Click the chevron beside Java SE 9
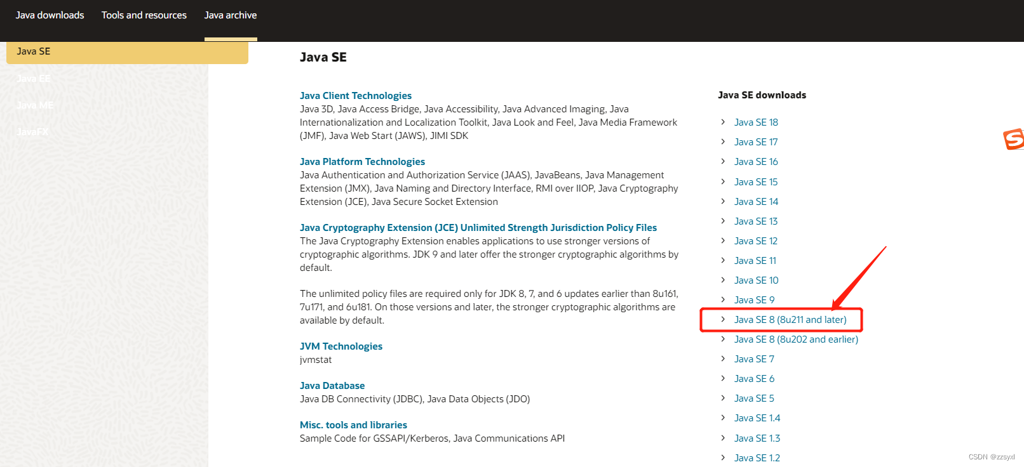 pyautogui.click(x=723, y=299)
